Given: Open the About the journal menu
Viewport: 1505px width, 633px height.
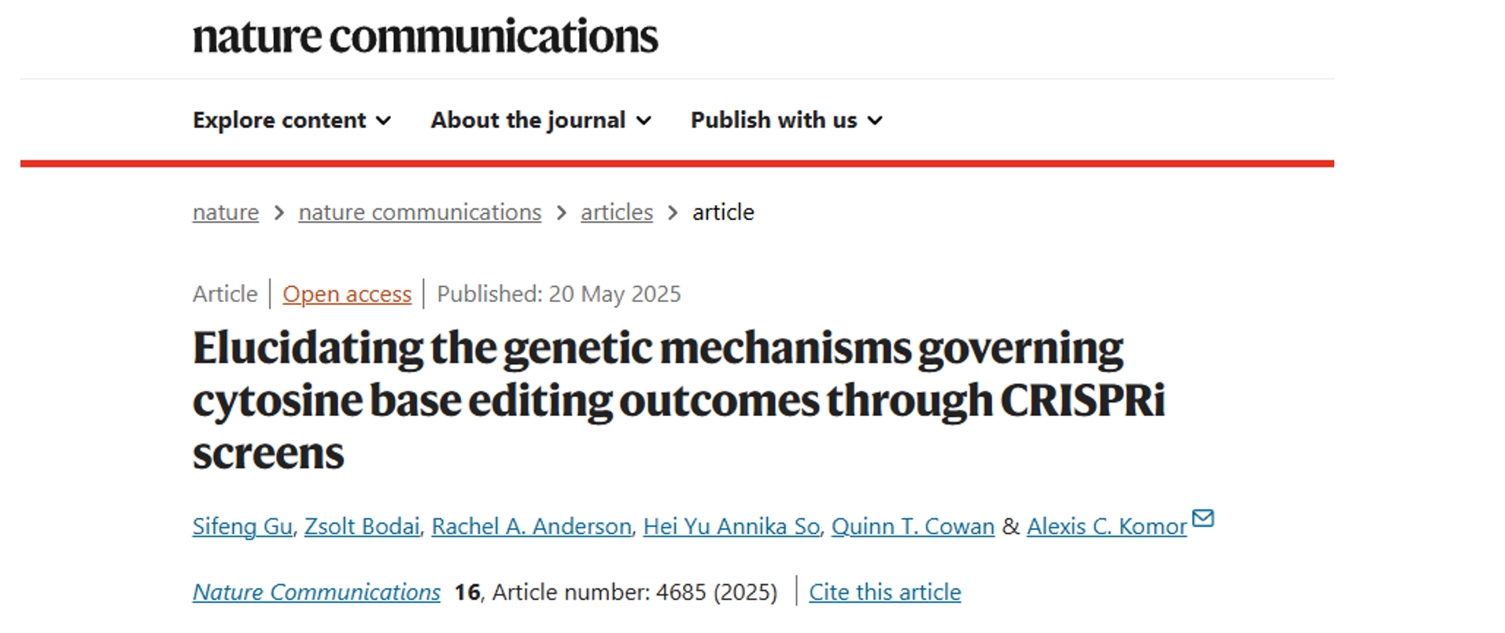Looking at the screenshot, I should click(528, 120).
